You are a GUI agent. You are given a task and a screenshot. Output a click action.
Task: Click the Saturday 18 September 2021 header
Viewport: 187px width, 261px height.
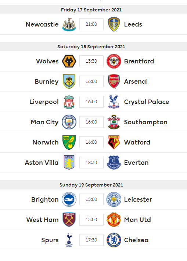click(91, 46)
